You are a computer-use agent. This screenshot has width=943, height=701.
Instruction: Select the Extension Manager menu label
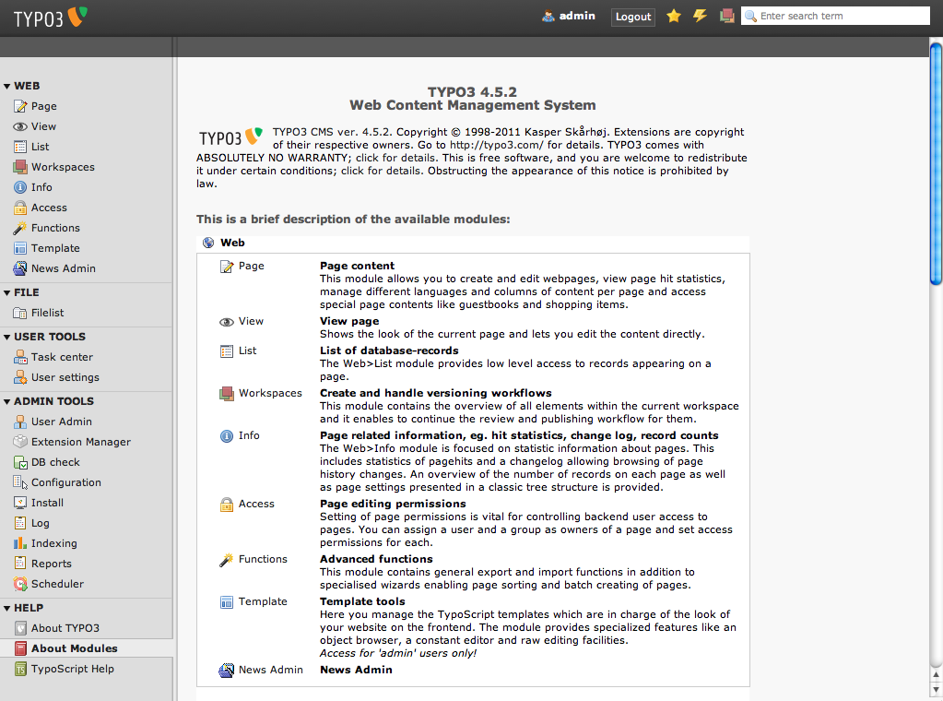(x=81, y=442)
